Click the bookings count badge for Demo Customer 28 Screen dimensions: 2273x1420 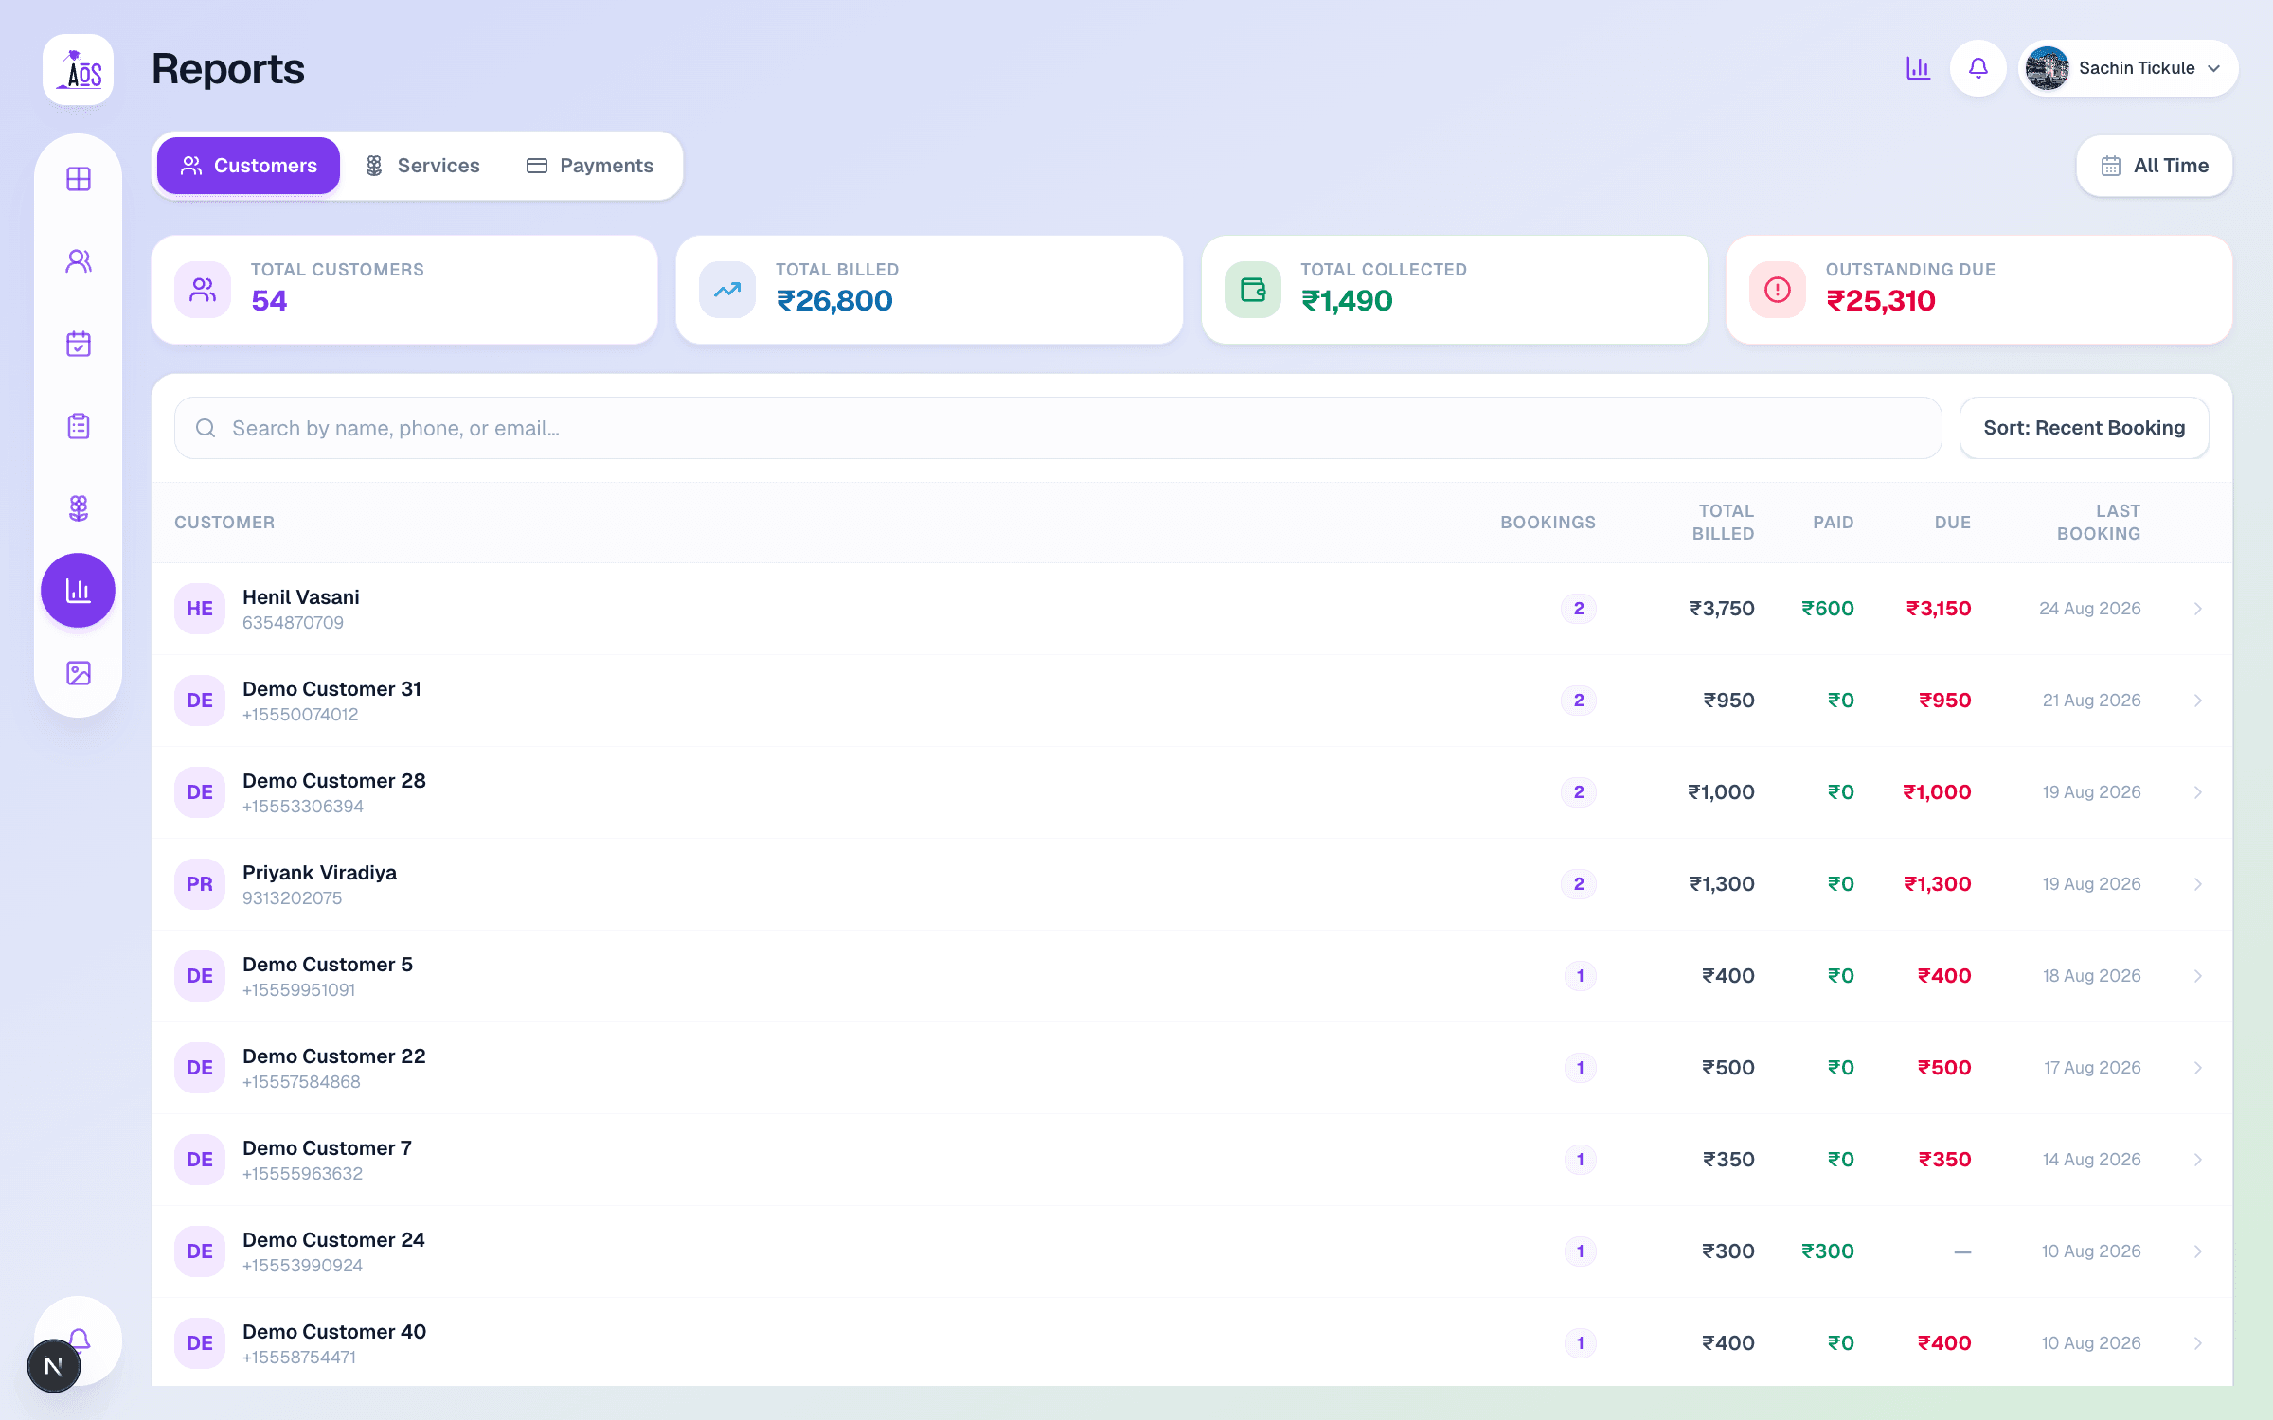[x=1579, y=792]
